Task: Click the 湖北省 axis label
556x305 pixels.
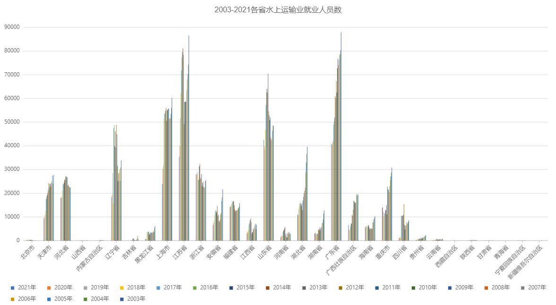Action: pyautogui.click(x=299, y=252)
